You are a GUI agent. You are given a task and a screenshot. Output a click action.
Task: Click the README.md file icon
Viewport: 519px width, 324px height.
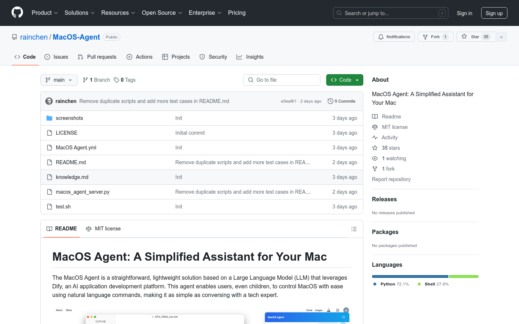pyautogui.click(x=49, y=162)
